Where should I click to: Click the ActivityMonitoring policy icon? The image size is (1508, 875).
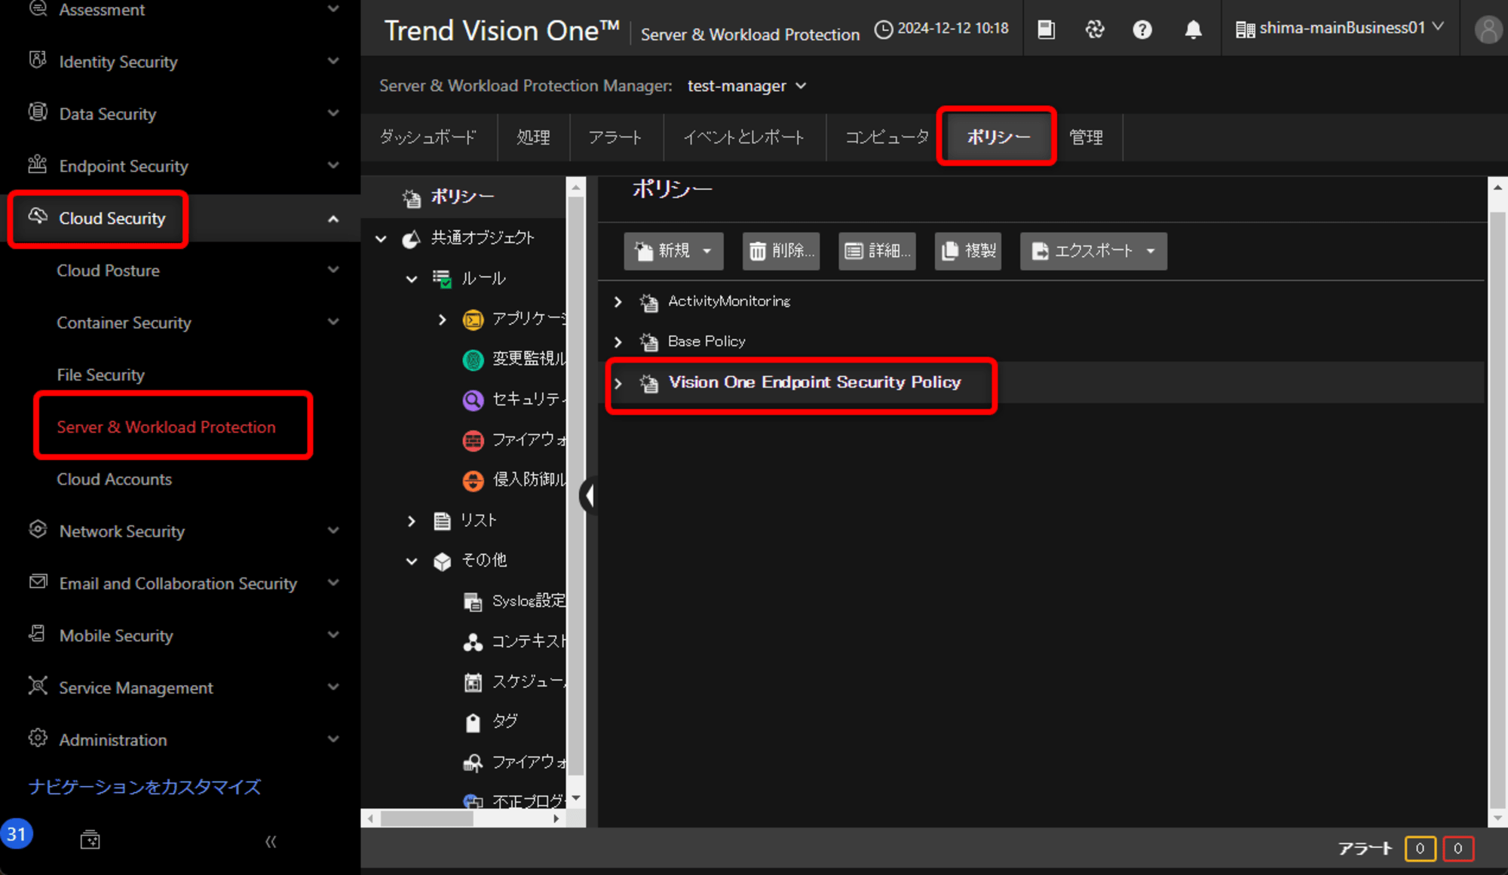coord(648,302)
